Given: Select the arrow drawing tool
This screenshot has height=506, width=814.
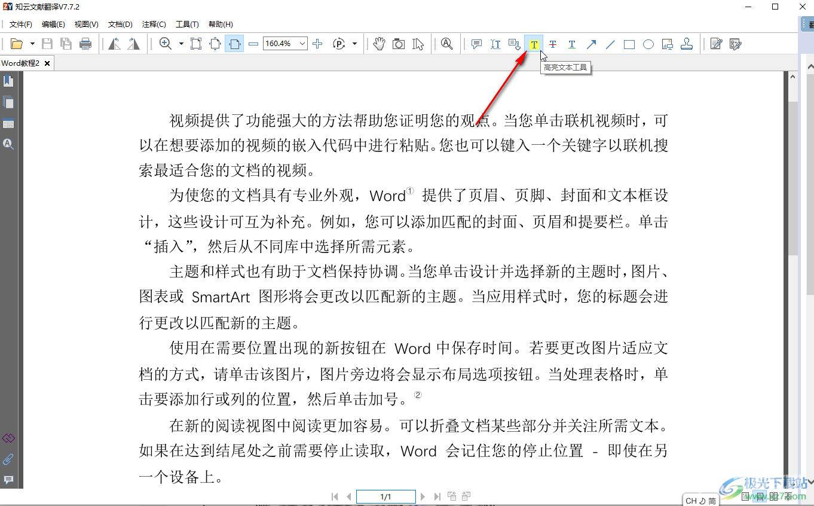Looking at the screenshot, I should (591, 44).
